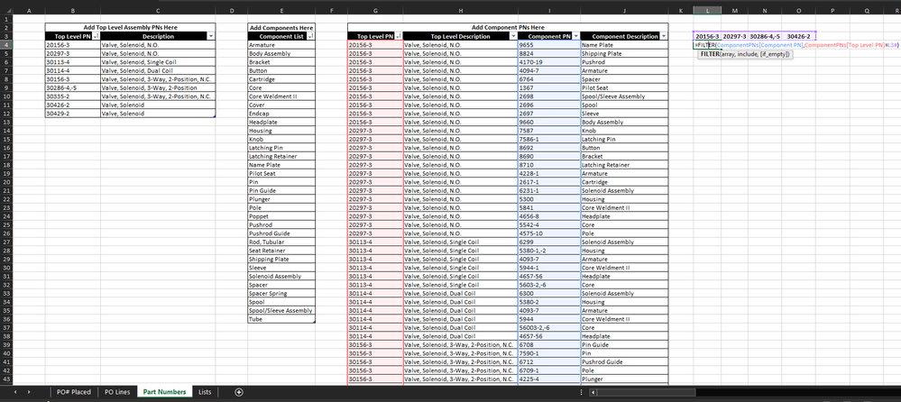Select the 'Plunger' description in component table
The width and height of the screenshot is (901, 402).
(x=624, y=379)
